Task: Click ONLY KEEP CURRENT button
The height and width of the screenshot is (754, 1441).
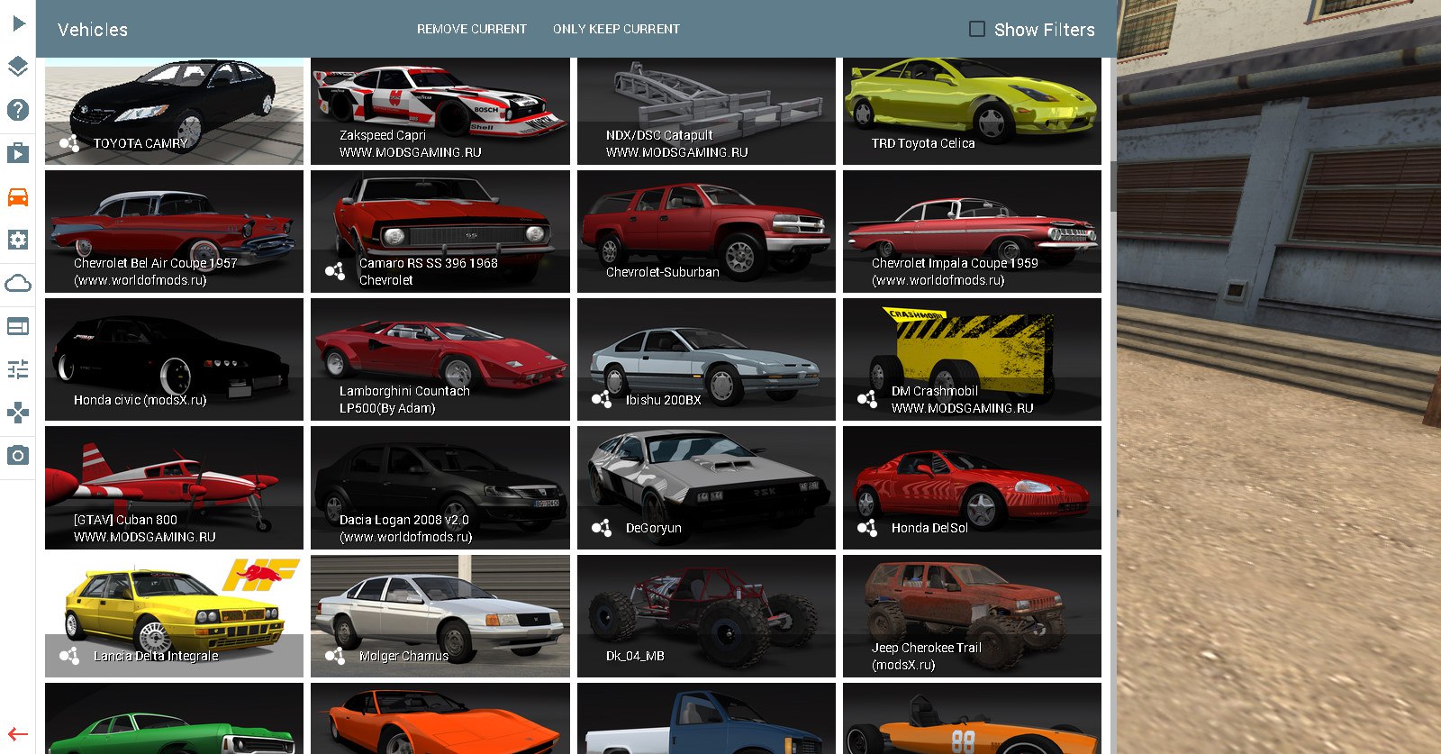Action: tap(617, 29)
